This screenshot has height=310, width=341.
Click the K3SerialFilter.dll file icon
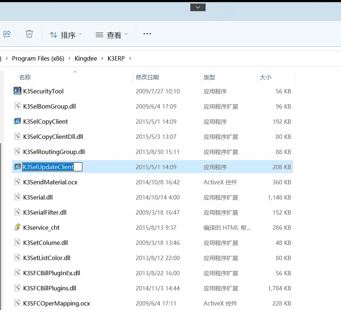18,212
